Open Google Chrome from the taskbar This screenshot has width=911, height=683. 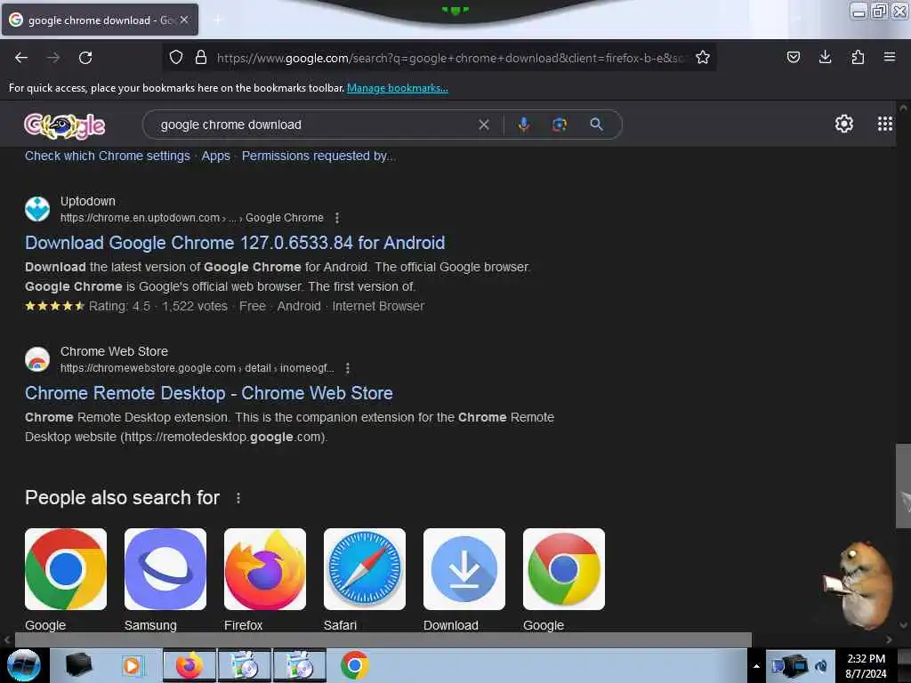(354, 665)
